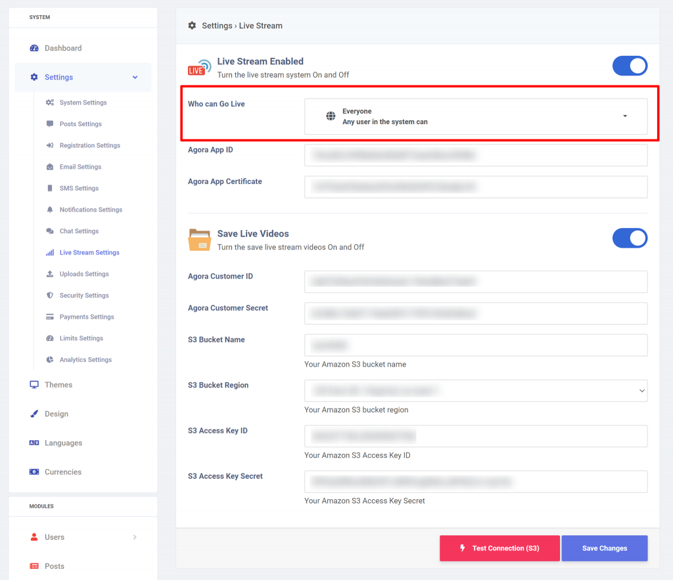673x580 pixels.
Task: Select Limits Settings text in submenu
Action: click(81, 338)
